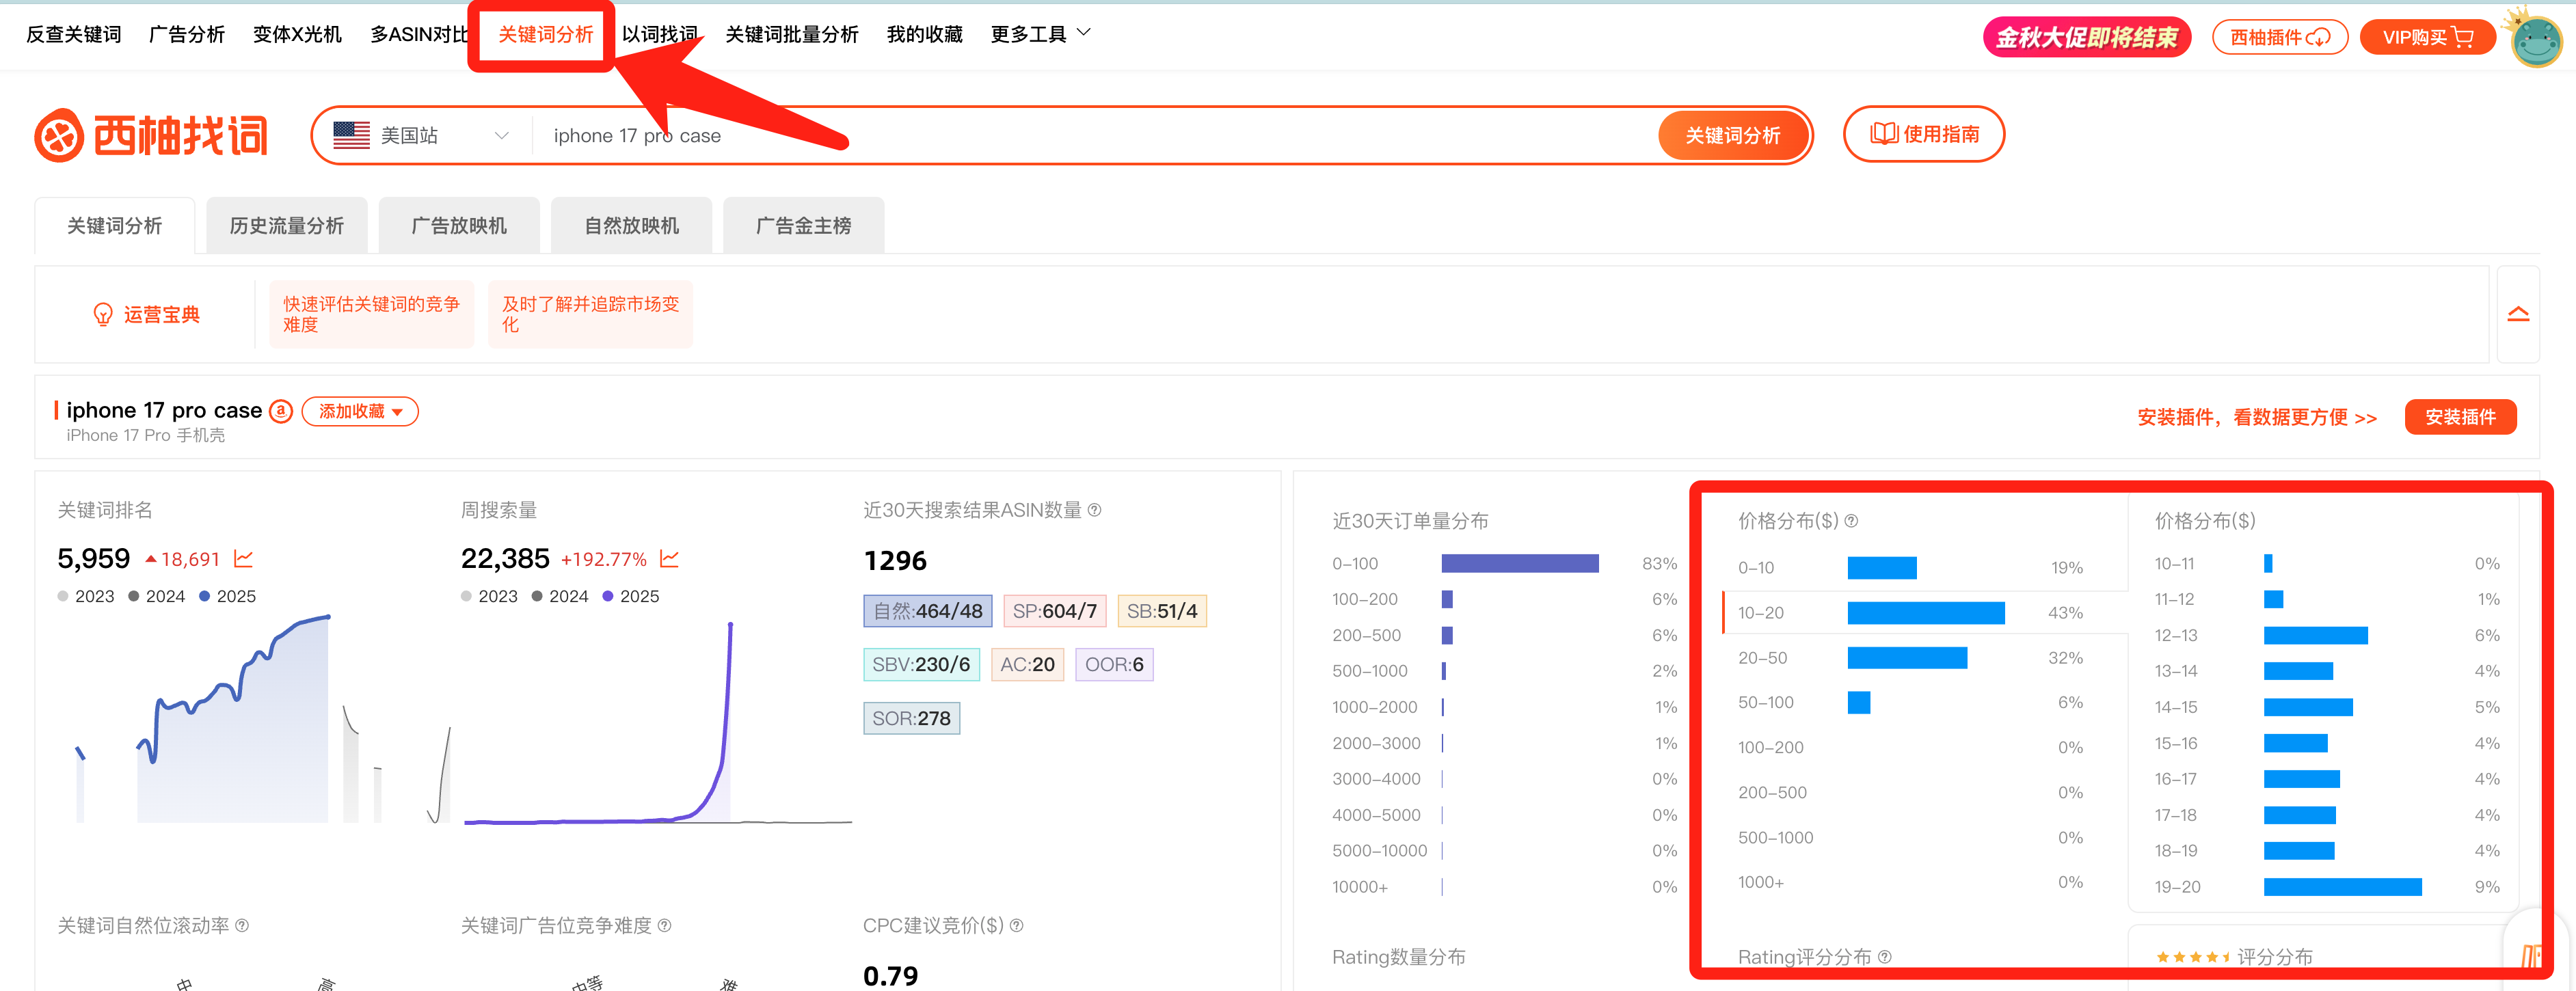Click the AC:20 tag
Screen dimensions: 2576x991
1027,665
